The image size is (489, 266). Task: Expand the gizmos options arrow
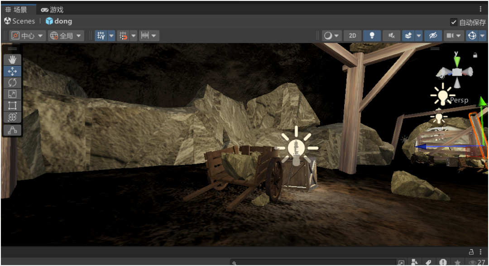point(483,36)
